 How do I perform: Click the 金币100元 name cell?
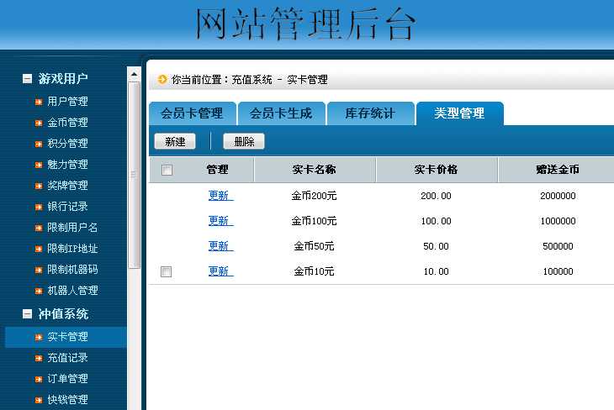pos(314,221)
